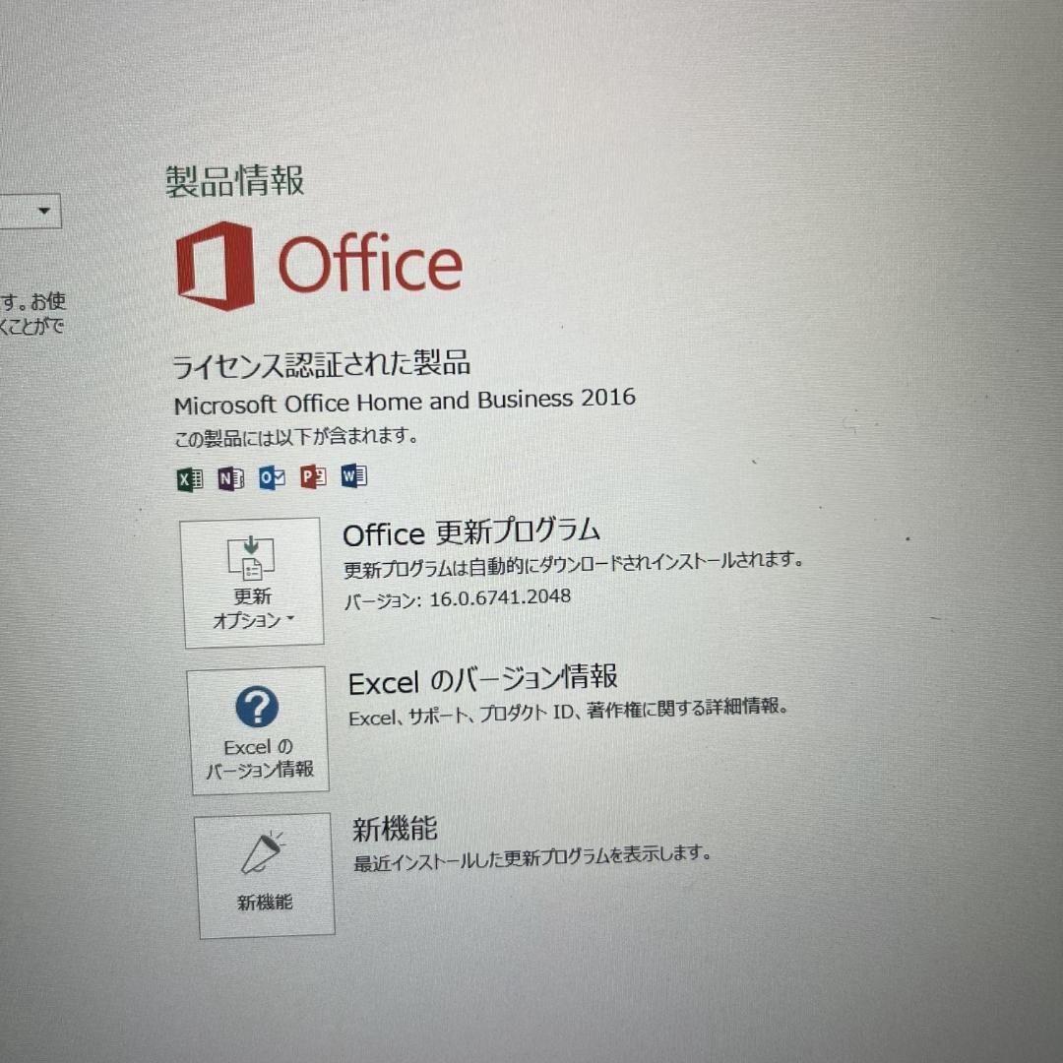The image size is (1063, 1063).
Task: Click the ライセンス認証された製品 label
Action: click(x=323, y=363)
